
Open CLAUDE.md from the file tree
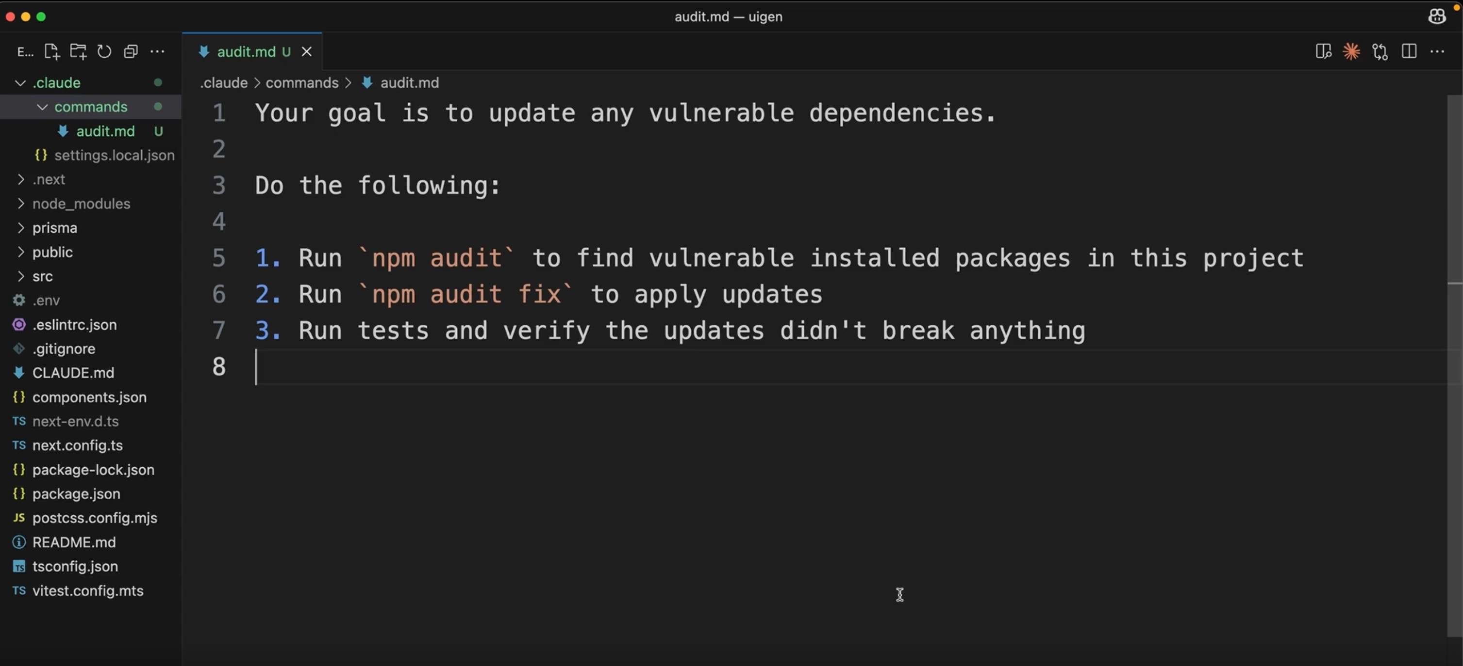73,373
